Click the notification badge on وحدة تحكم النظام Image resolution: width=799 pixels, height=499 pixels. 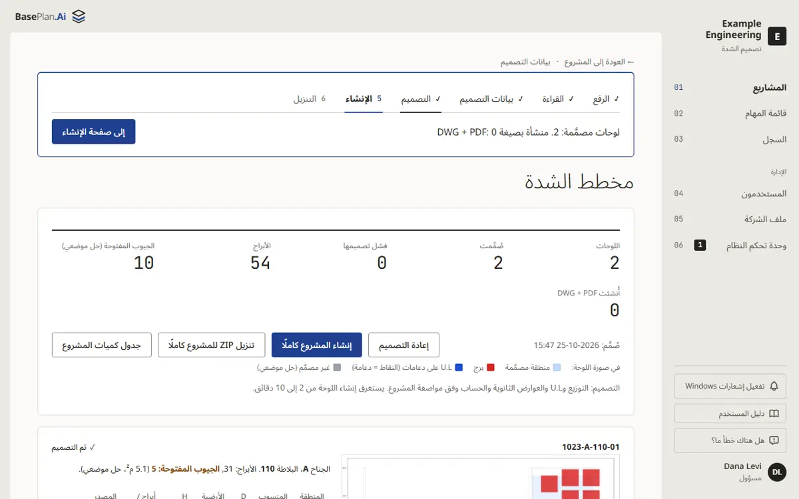tap(700, 245)
